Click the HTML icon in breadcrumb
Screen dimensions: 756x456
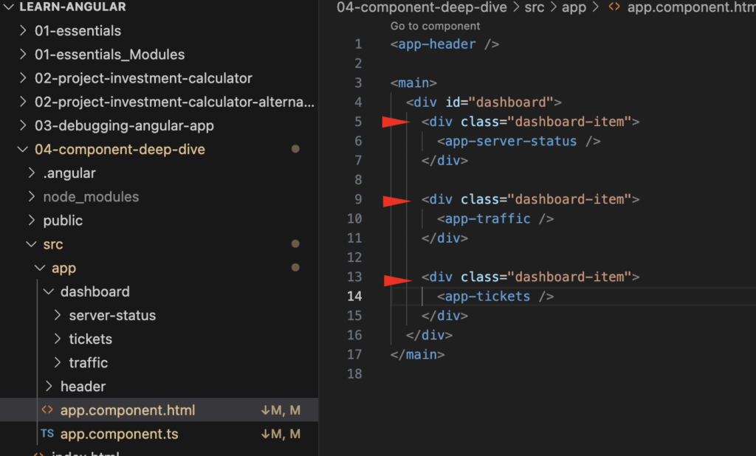(x=613, y=8)
